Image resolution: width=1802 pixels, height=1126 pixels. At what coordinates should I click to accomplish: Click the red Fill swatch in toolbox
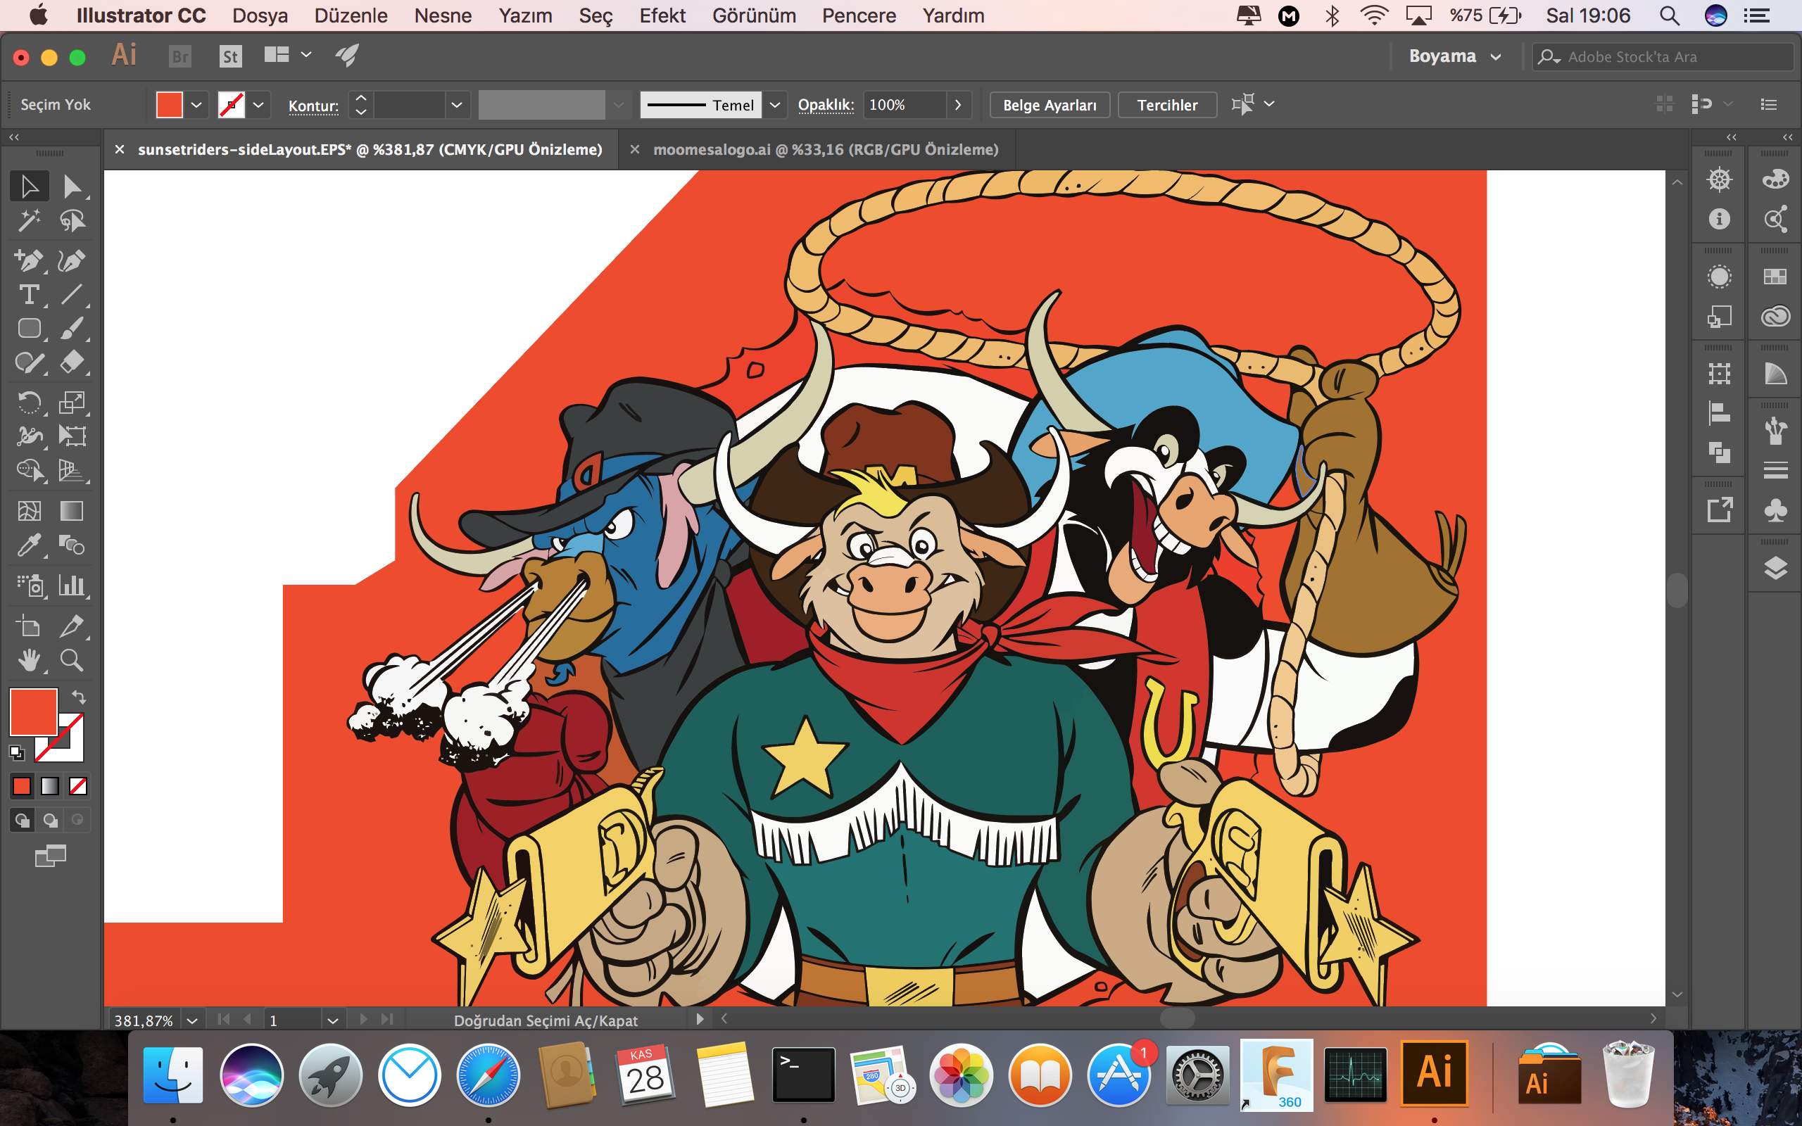click(33, 712)
